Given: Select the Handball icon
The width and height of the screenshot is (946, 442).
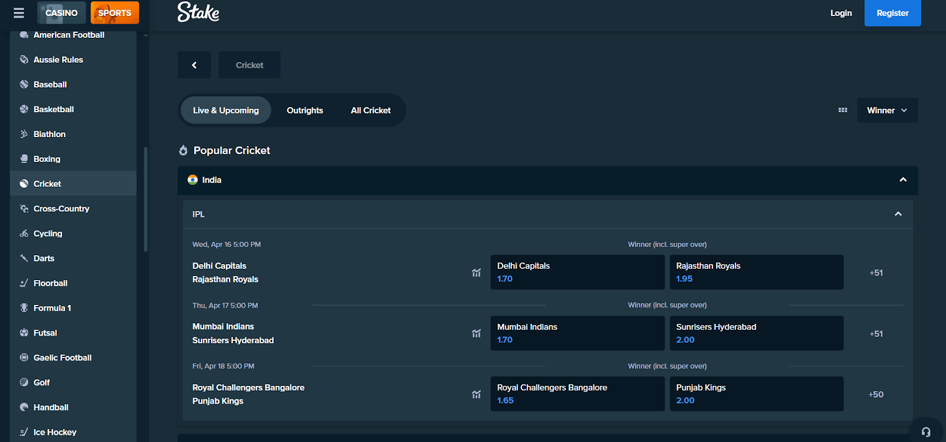Looking at the screenshot, I should 24,407.
